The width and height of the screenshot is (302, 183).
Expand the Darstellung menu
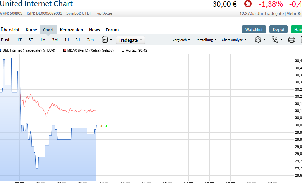click(206, 40)
